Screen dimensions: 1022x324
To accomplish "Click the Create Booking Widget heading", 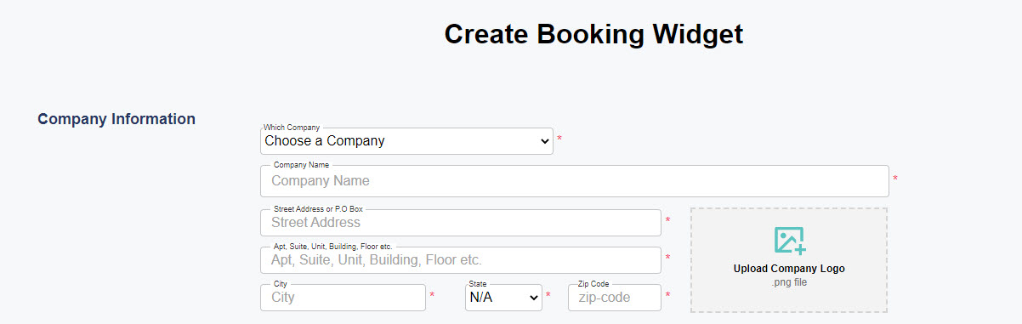I will 593,34.
